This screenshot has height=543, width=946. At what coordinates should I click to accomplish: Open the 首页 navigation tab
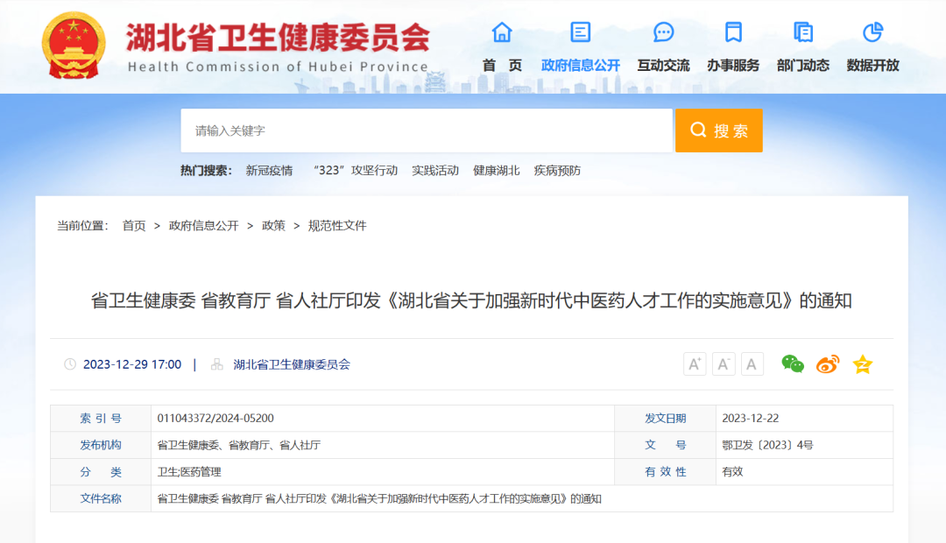click(502, 65)
